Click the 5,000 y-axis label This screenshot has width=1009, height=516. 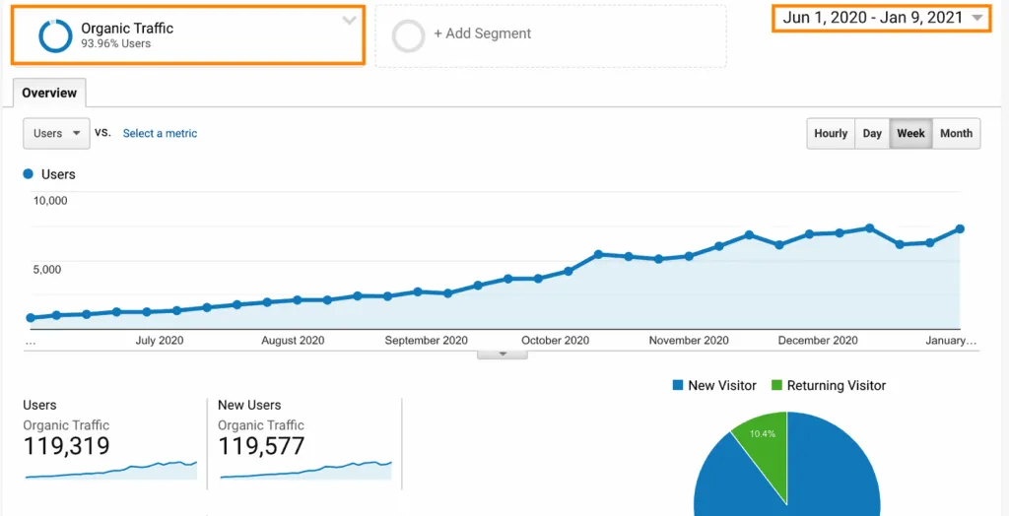pyautogui.click(x=47, y=269)
